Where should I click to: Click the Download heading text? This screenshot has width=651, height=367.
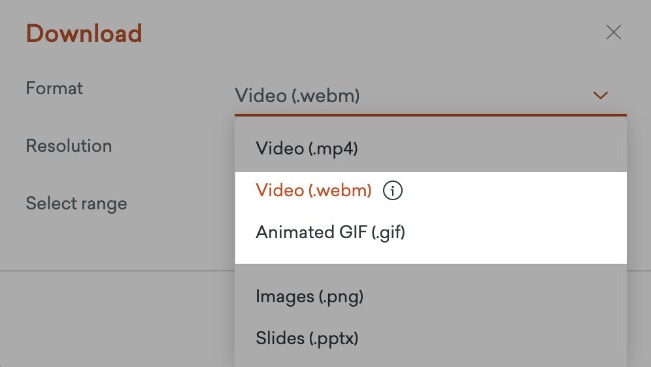[84, 33]
